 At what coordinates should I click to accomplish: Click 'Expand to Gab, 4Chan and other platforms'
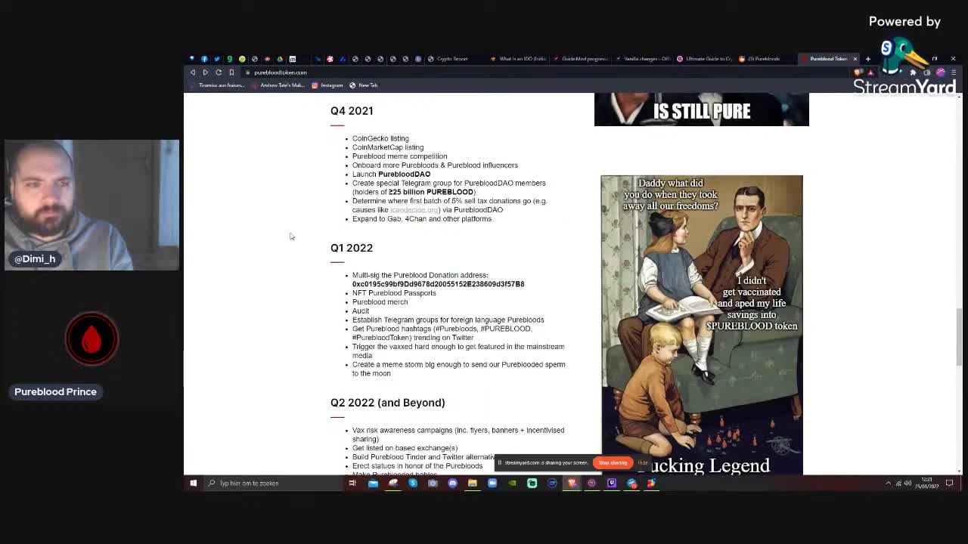point(422,219)
